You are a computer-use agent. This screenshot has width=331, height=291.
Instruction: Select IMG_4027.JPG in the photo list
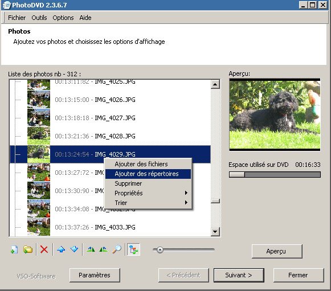click(x=110, y=118)
